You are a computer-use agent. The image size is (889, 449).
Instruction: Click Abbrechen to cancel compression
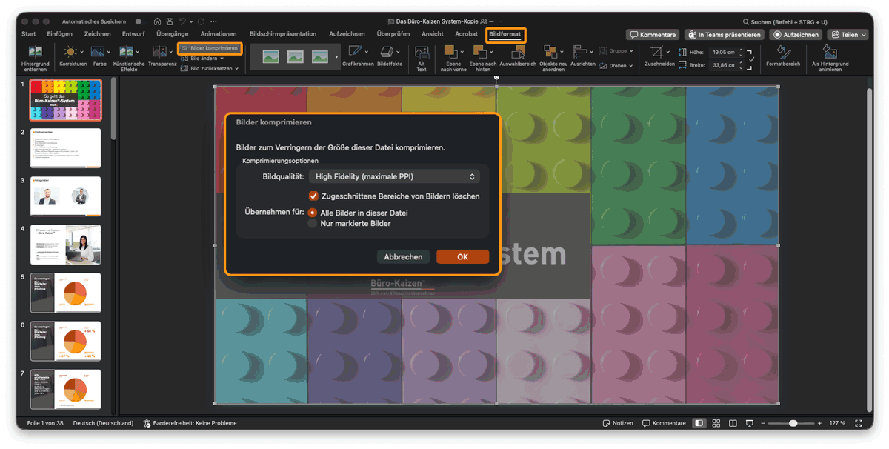[x=403, y=256]
